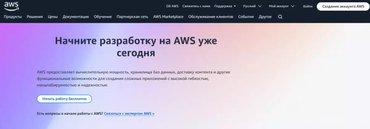This screenshot has height=129, width=370.
Task: Click the heading Начните разработку на AWS
Action: [136, 47]
